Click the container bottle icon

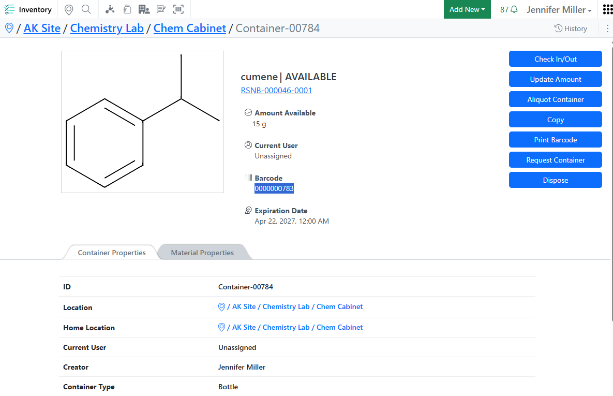pos(127,9)
